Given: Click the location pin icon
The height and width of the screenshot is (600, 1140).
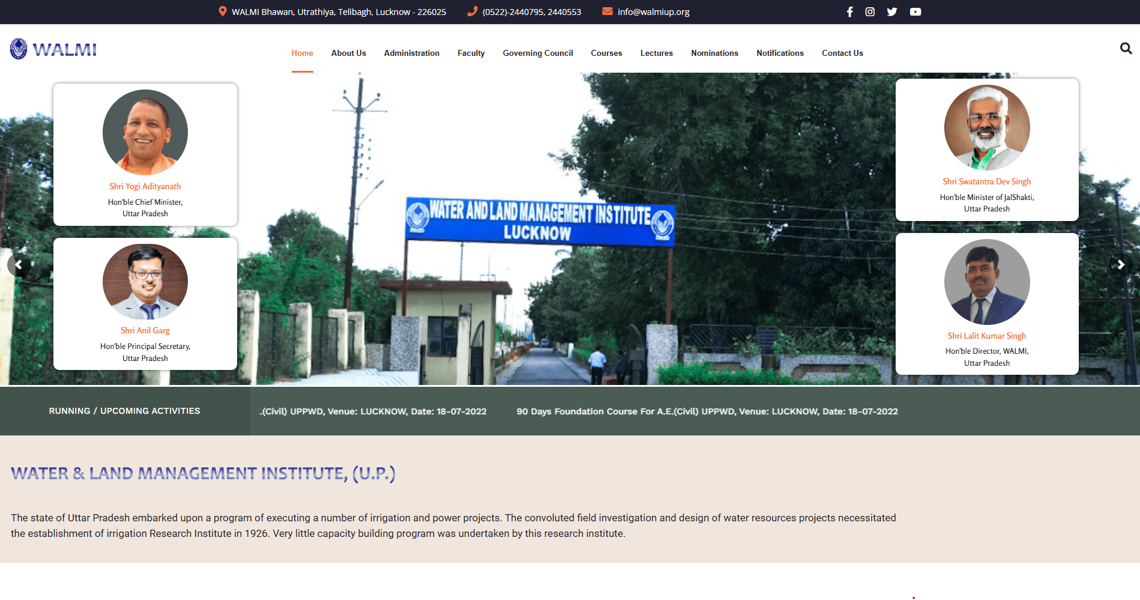Looking at the screenshot, I should click(x=223, y=11).
